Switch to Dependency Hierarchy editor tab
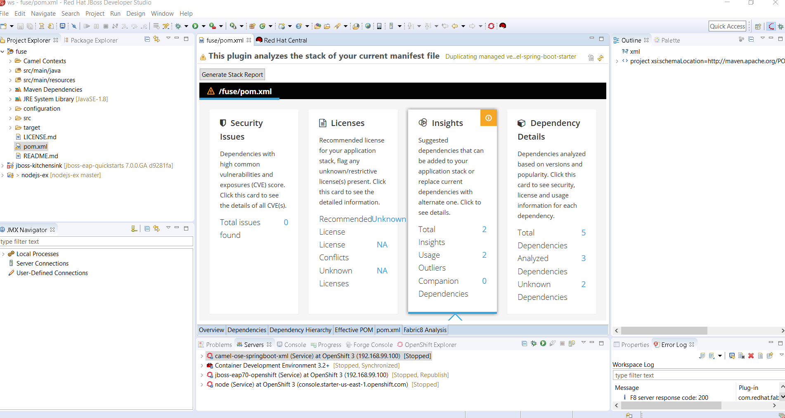 (x=300, y=330)
